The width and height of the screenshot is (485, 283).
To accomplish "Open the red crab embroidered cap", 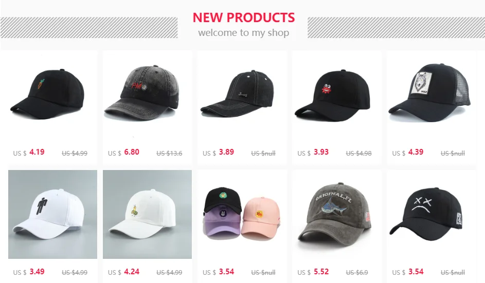I will coord(333,95).
